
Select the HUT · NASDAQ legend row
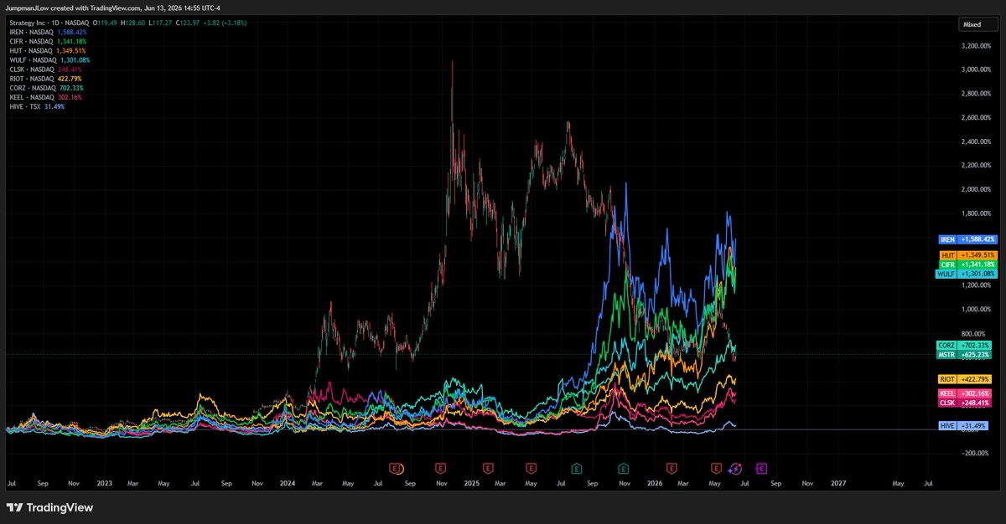46,50
